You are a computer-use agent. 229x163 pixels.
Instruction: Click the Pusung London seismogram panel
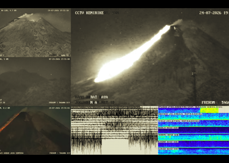coord(114,130)
